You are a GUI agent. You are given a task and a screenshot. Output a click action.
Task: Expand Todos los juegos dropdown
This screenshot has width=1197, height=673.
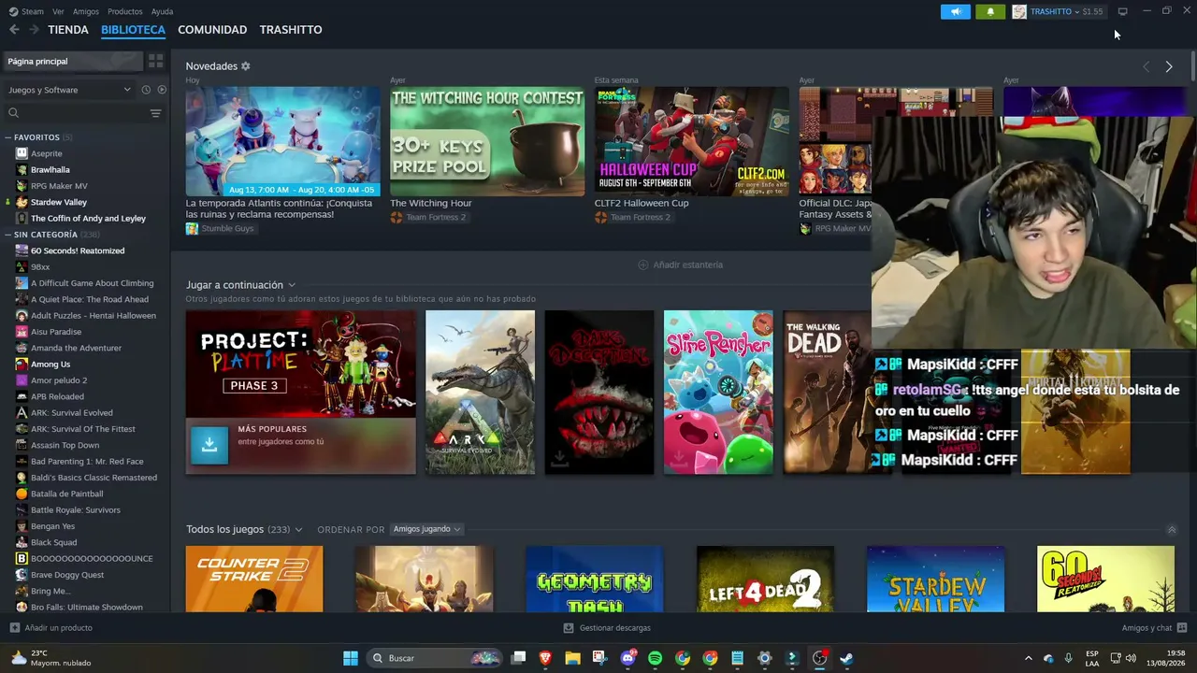[298, 530]
